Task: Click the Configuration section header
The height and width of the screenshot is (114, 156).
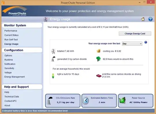Action: point(22,50)
